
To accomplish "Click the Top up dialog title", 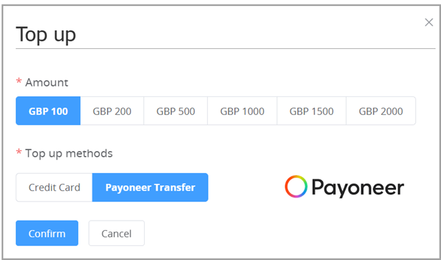I will tap(46, 35).
